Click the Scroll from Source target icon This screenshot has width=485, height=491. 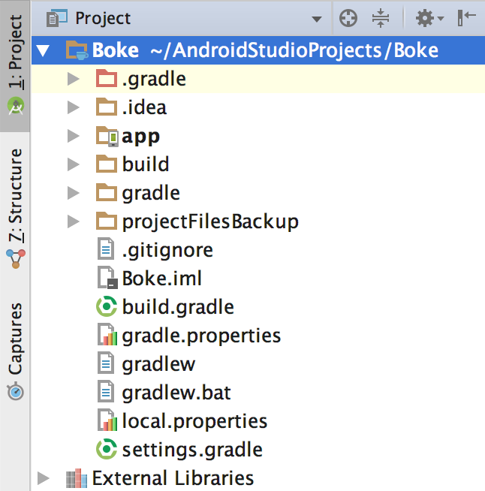pos(348,19)
